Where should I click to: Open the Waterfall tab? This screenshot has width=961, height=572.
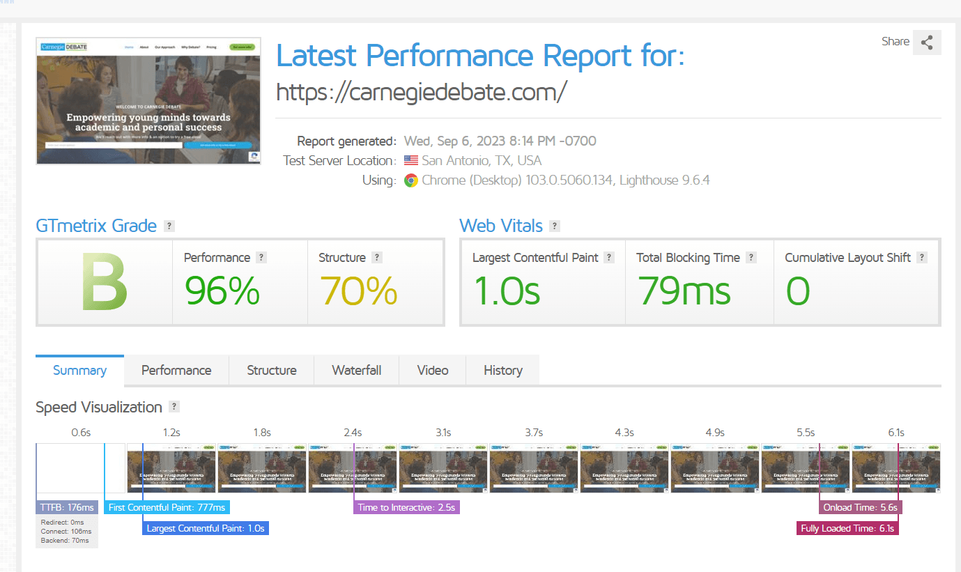click(357, 370)
